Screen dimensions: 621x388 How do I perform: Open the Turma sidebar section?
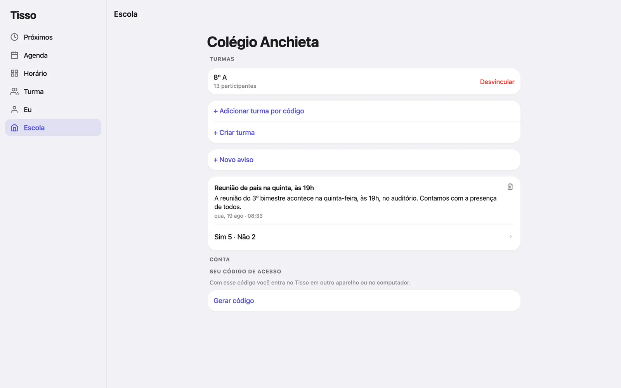pos(53,92)
